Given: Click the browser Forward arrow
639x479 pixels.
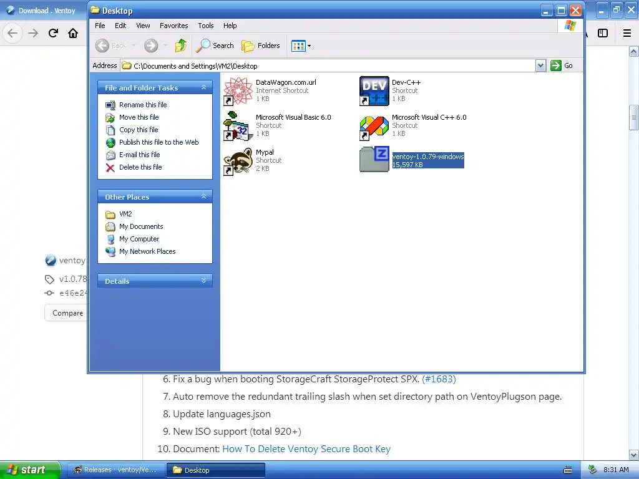Looking at the screenshot, I should (x=33, y=33).
